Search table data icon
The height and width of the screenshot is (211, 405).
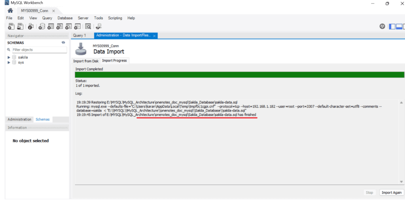click(x=88, y=26)
